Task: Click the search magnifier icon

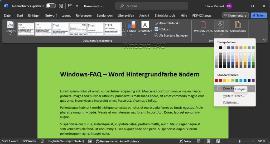Action: [122, 6]
